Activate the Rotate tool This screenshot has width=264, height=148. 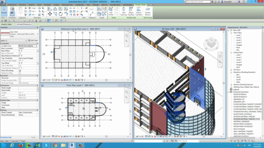[61, 14]
